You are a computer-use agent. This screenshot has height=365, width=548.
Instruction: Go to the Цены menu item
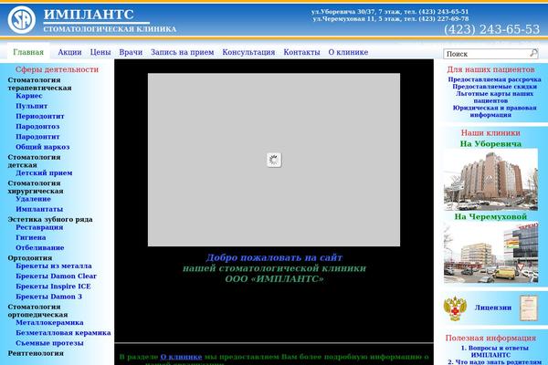click(x=100, y=52)
